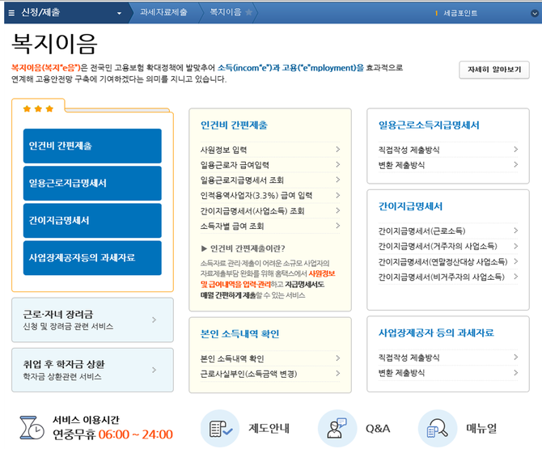Select 과세자료제출 in the breadcrumb

[x=163, y=13]
